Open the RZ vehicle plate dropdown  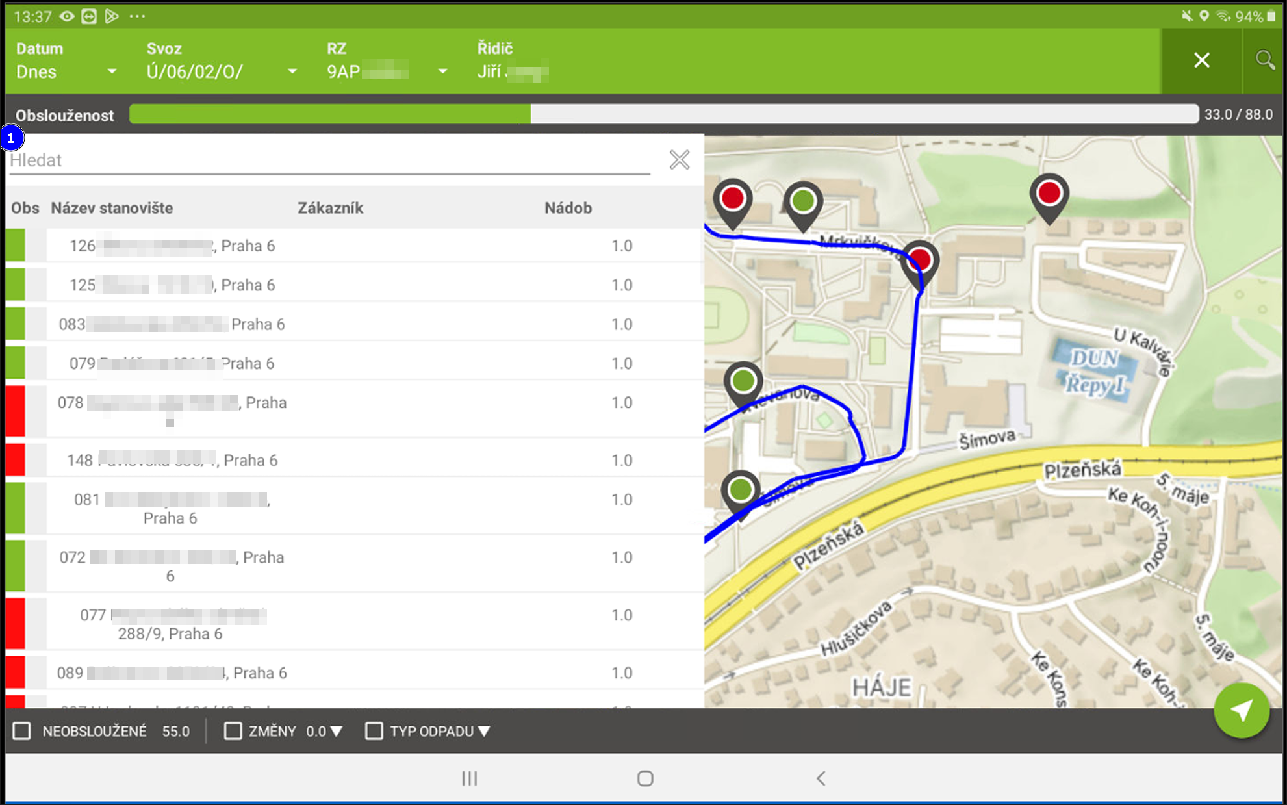click(x=387, y=71)
